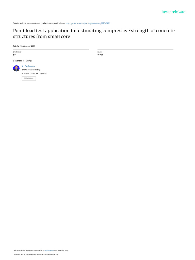Click the See discussions, stats, and author profiles text
Viewport: 195px width, 260px height.
pyautogui.click(x=39, y=23)
